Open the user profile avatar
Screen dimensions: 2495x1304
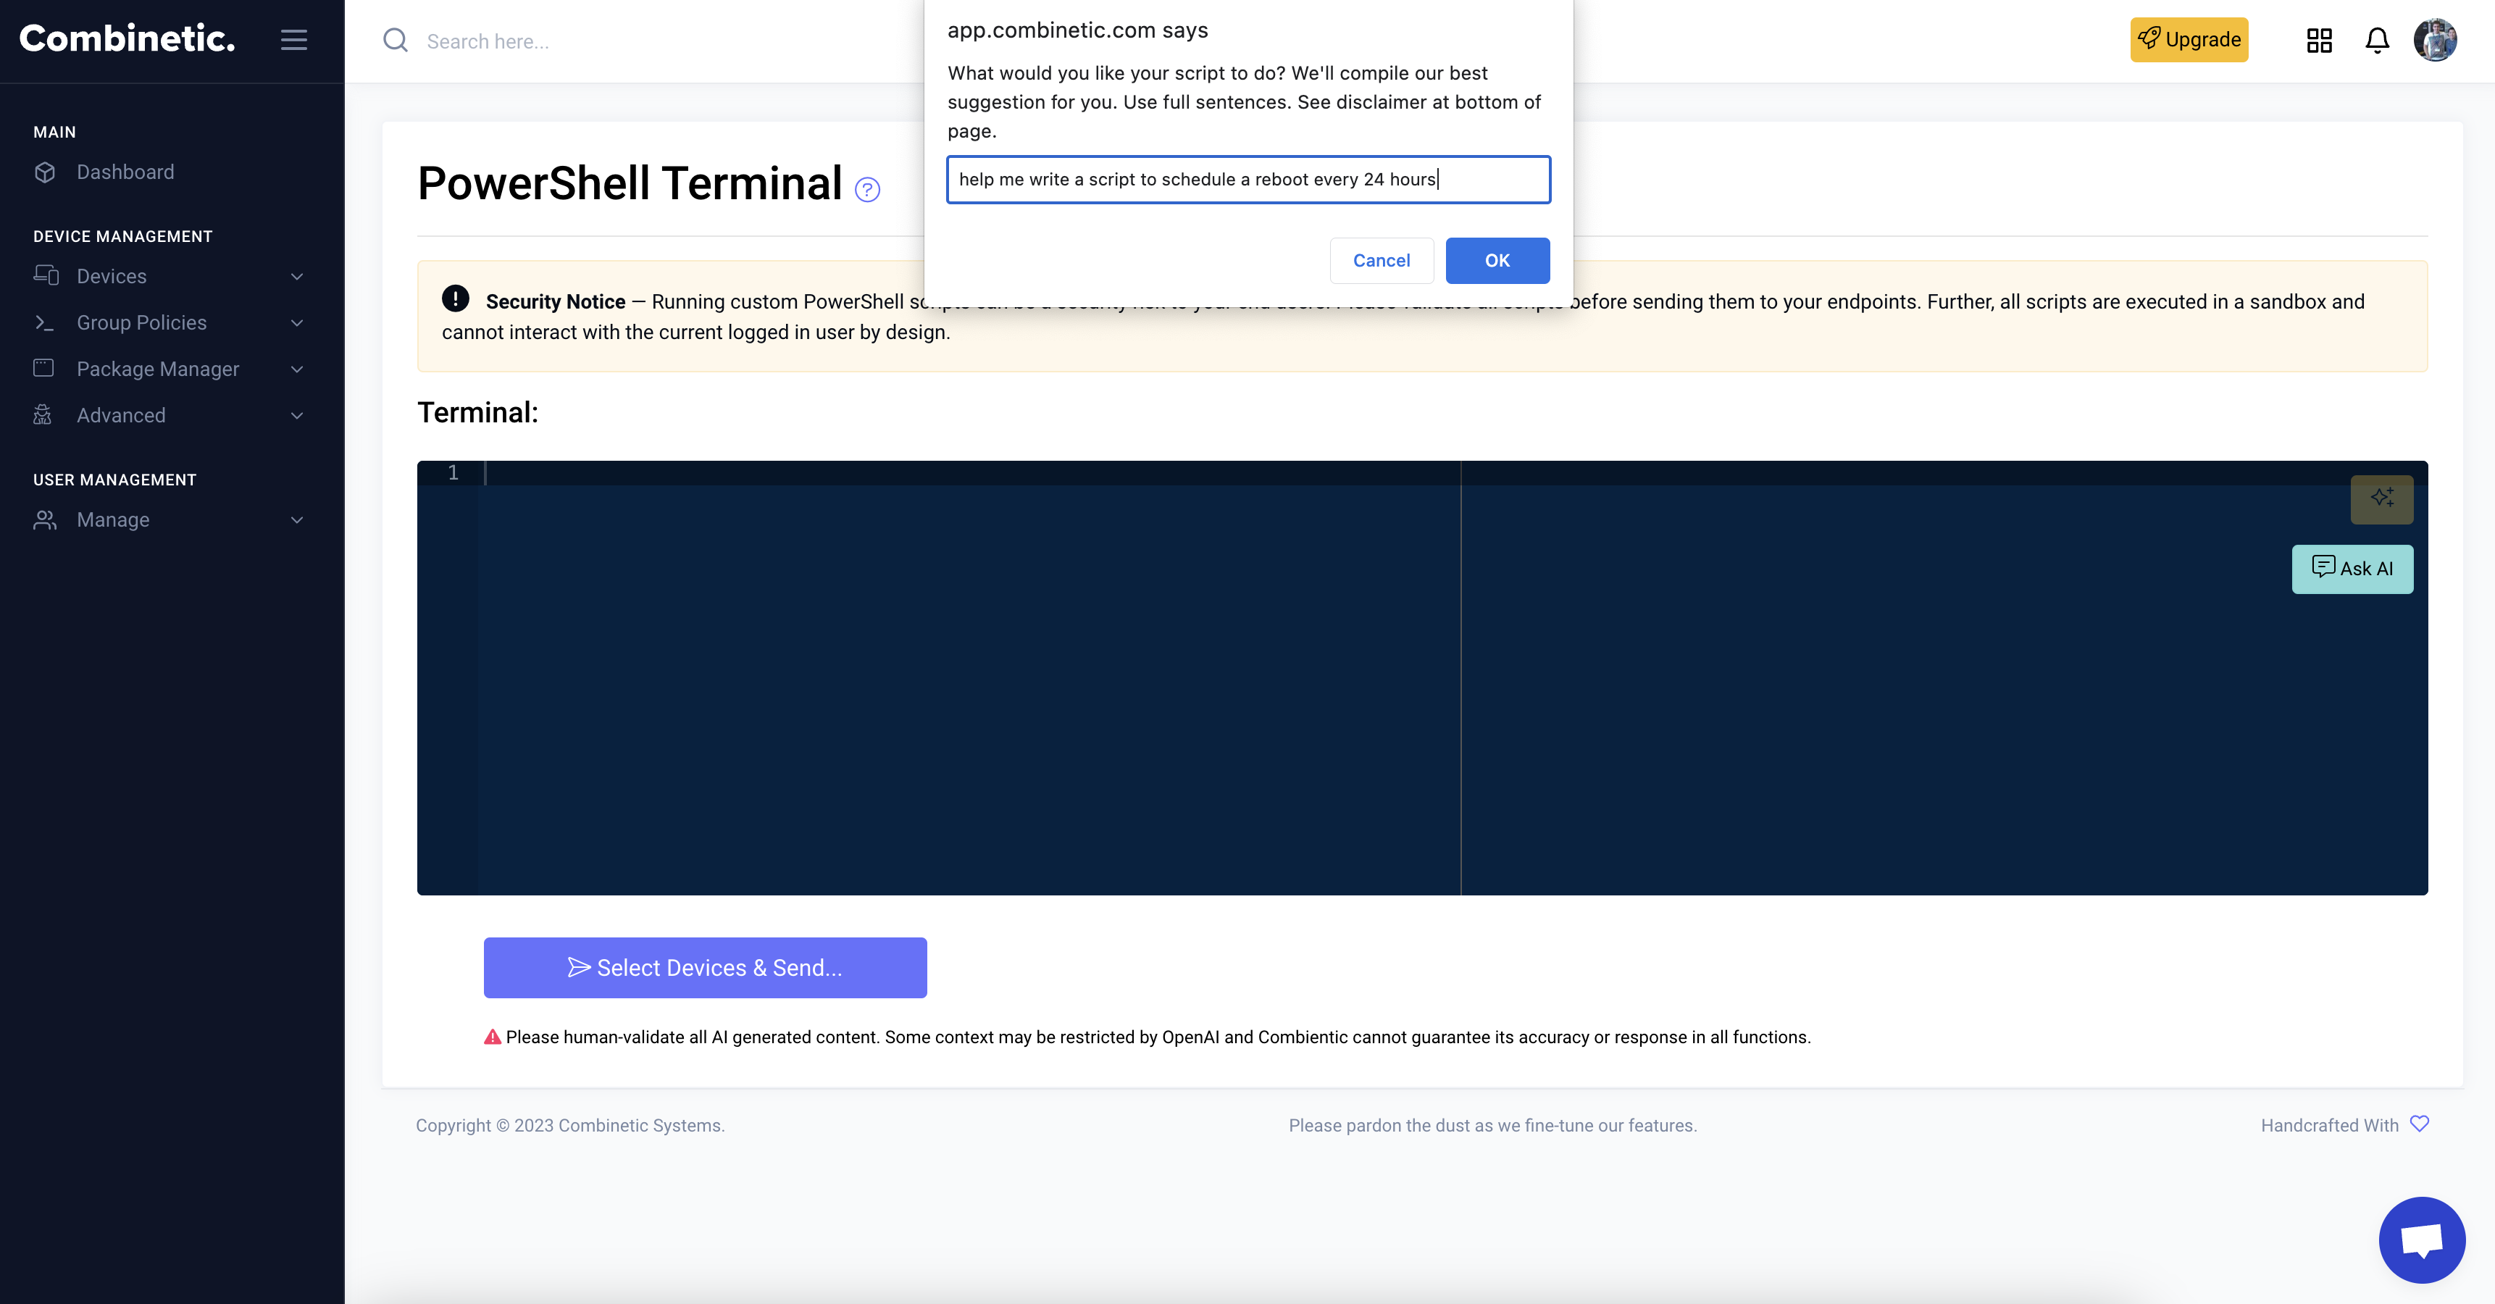click(x=2435, y=40)
